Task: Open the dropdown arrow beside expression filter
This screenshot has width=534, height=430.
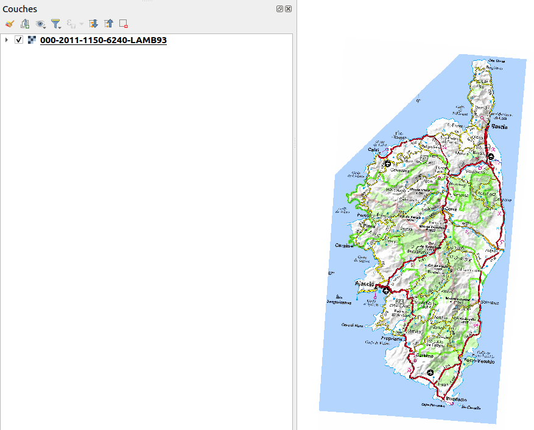Action: click(81, 25)
